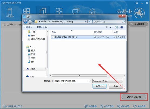Click the search magnifier icon
Screen dimensions: 150x109
coord(123,22)
